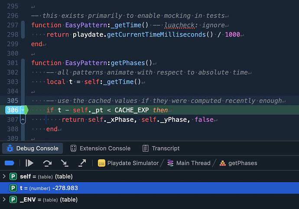
Task: Select Playdate Simulator in debug path
Action: (133, 163)
